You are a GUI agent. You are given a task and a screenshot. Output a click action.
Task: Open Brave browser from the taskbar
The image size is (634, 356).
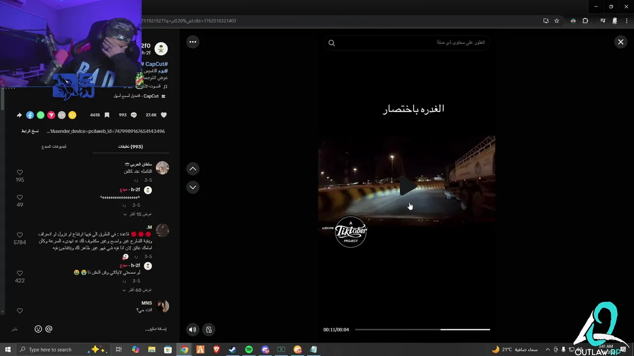(x=216, y=350)
